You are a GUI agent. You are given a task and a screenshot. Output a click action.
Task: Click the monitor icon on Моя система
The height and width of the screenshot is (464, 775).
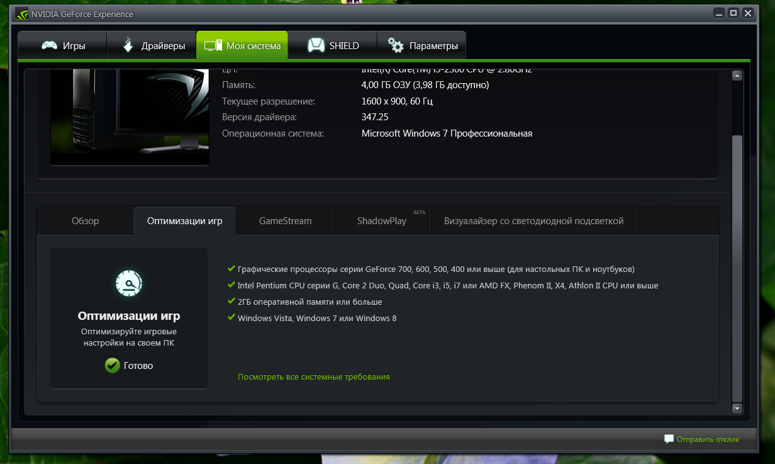pyautogui.click(x=213, y=45)
